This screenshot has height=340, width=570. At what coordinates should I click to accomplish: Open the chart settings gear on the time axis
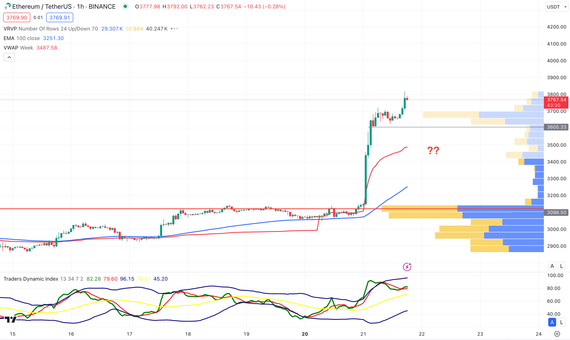pos(557,334)
